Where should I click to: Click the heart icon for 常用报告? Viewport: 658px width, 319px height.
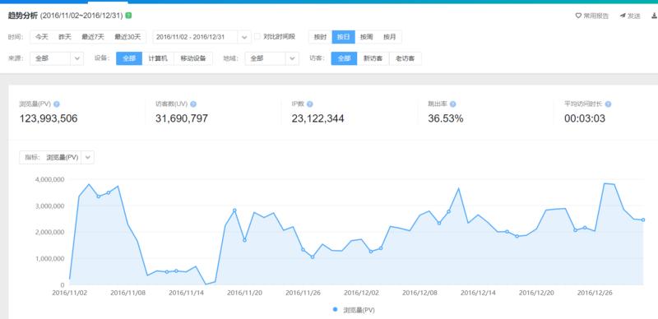(578, 16)
